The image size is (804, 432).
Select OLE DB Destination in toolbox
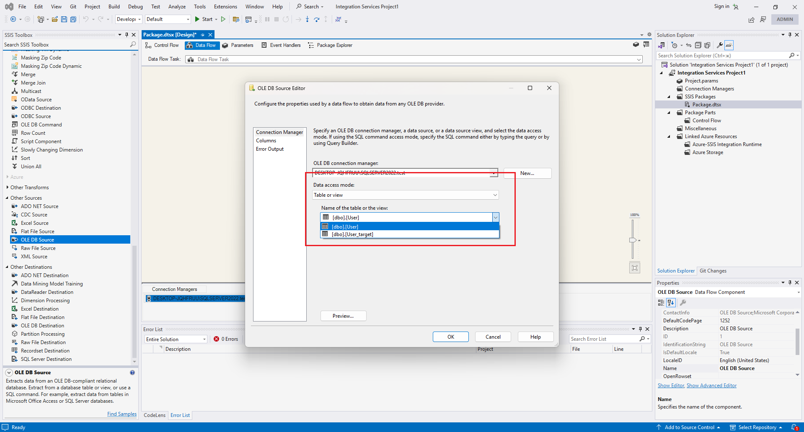pyautogui.click(x=42, y=326)
